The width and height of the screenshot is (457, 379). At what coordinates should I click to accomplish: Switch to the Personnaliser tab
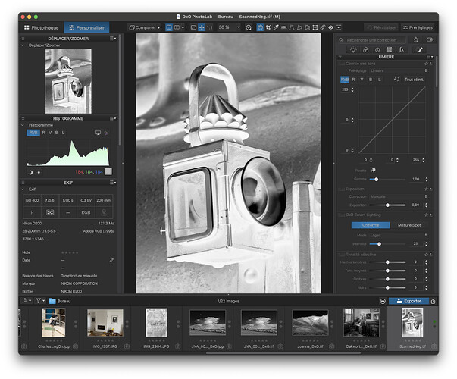click(x=87, y=28)
